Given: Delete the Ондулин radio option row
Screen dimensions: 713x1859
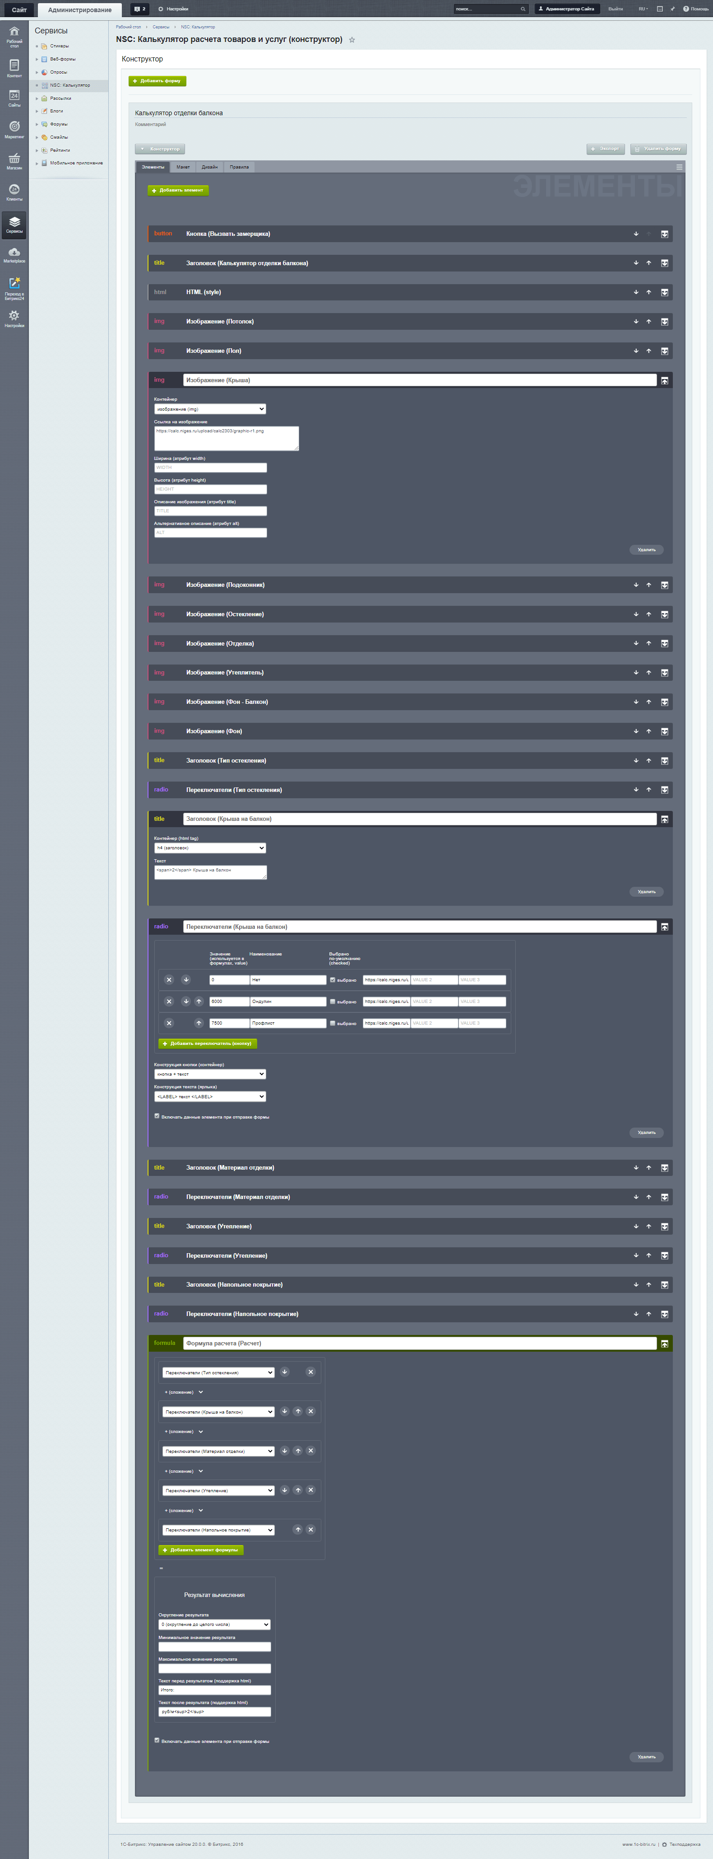Looking at the screenshot, I should click(x=169, y=1001).
